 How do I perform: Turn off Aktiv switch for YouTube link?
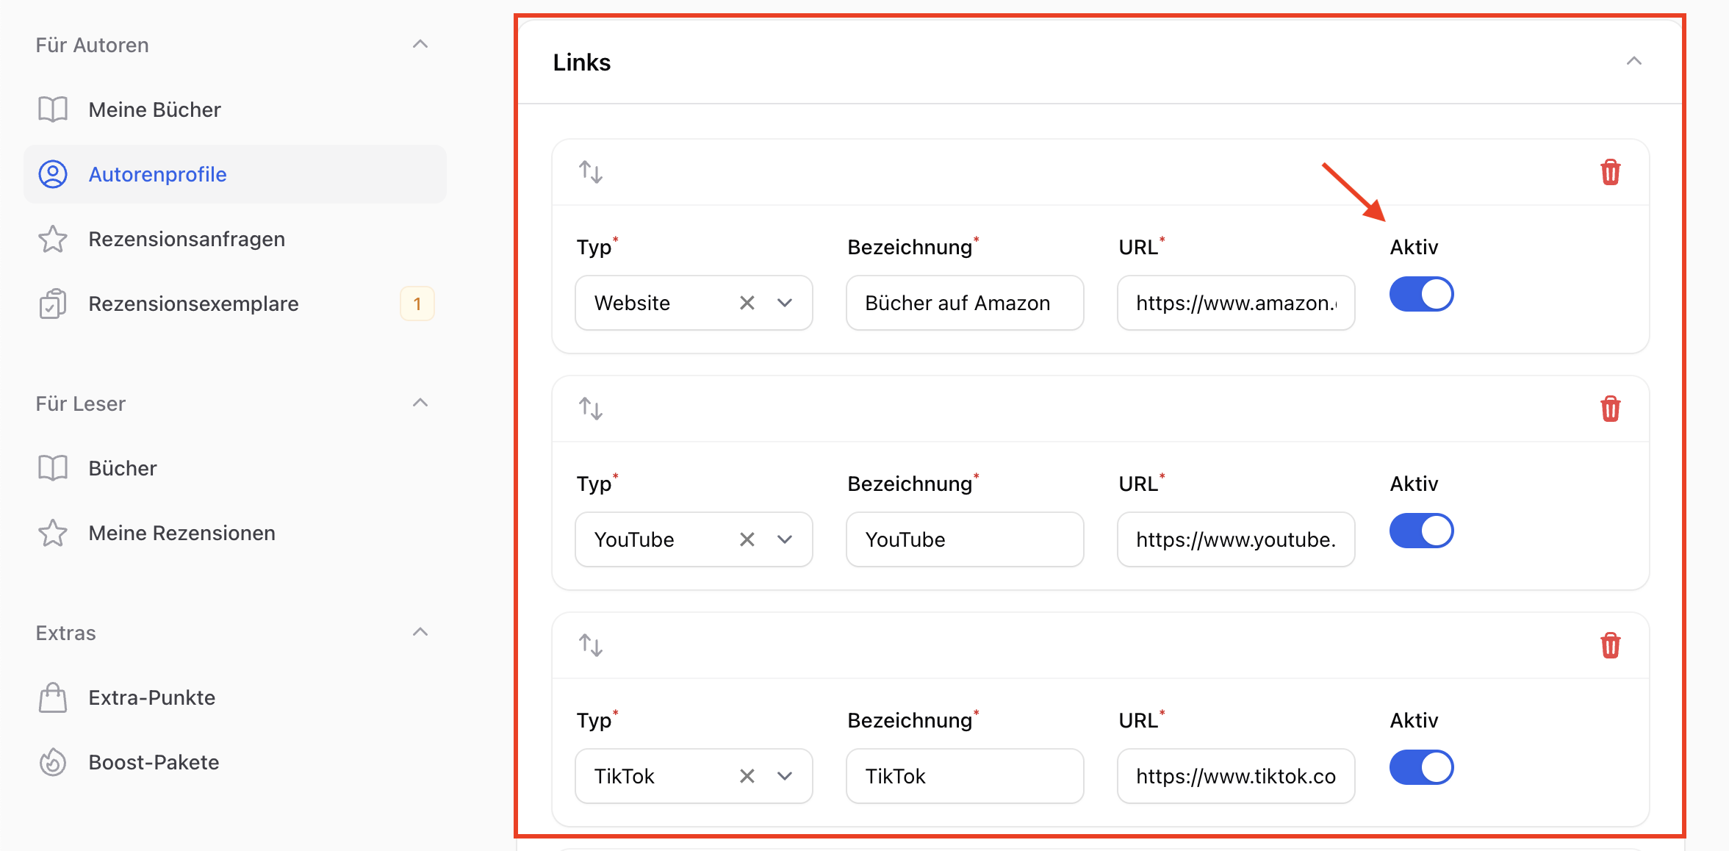coord(1421,531)
